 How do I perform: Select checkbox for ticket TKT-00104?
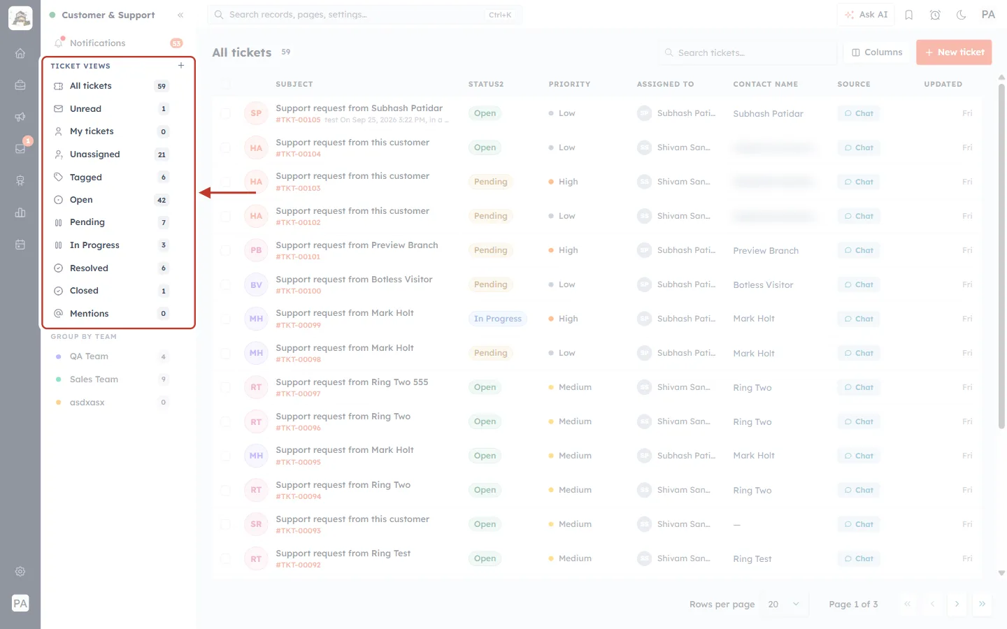pos(225,147)
